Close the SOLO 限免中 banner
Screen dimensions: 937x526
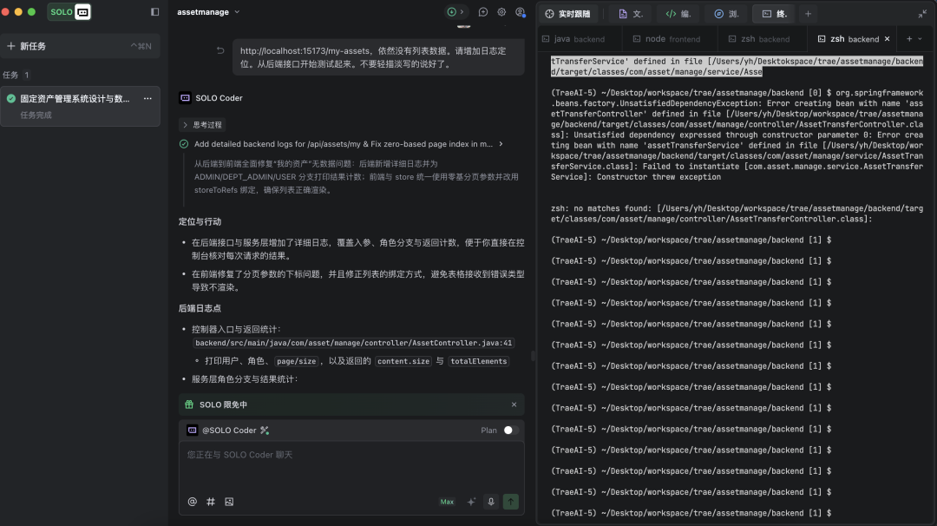click(x=514, y=404)
